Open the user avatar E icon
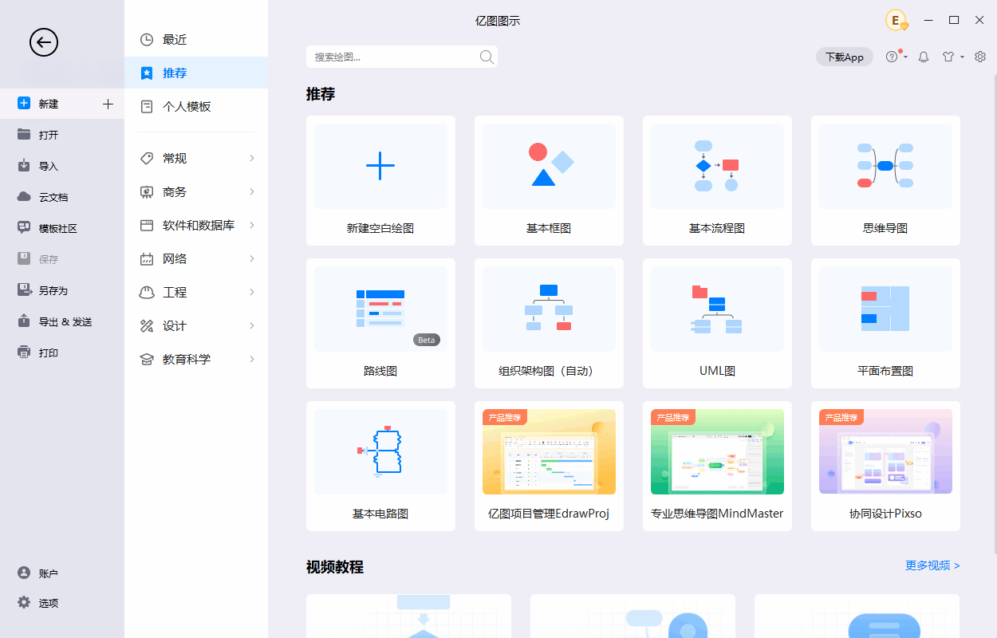 point(897,21)
